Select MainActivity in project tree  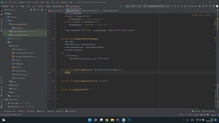pyautogui.click(x=17, y=28)
